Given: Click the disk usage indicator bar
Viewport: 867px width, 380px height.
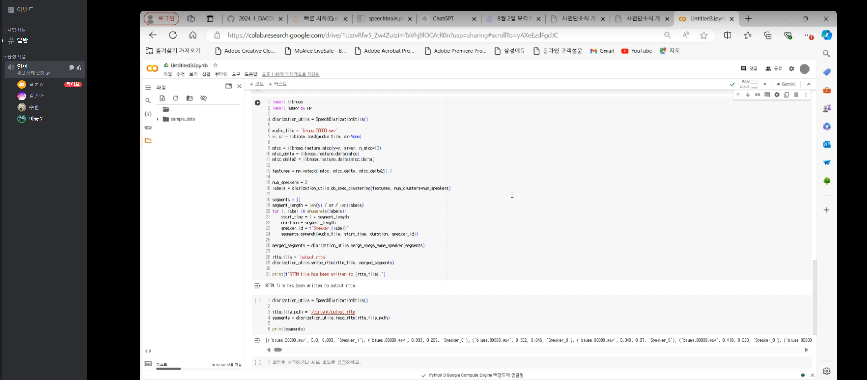Looking at the screenshot, I should click(168, 369).
